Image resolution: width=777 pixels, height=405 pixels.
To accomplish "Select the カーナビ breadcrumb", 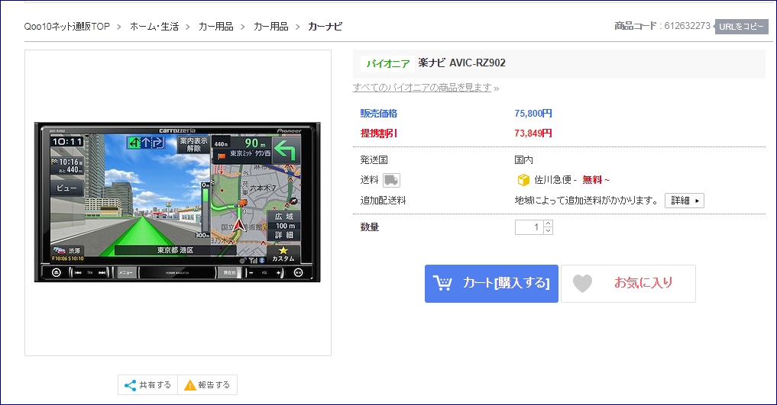I will pyautogui.click(x=325, y=27).
